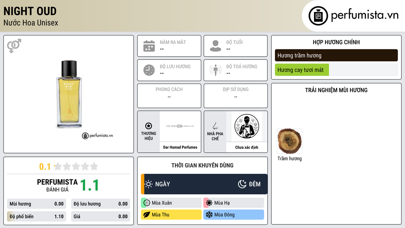The height and width of the screenshot is (228, 405).
Task: Click the Độ phổ biến 1.10 score row
Action: (36, 217)
